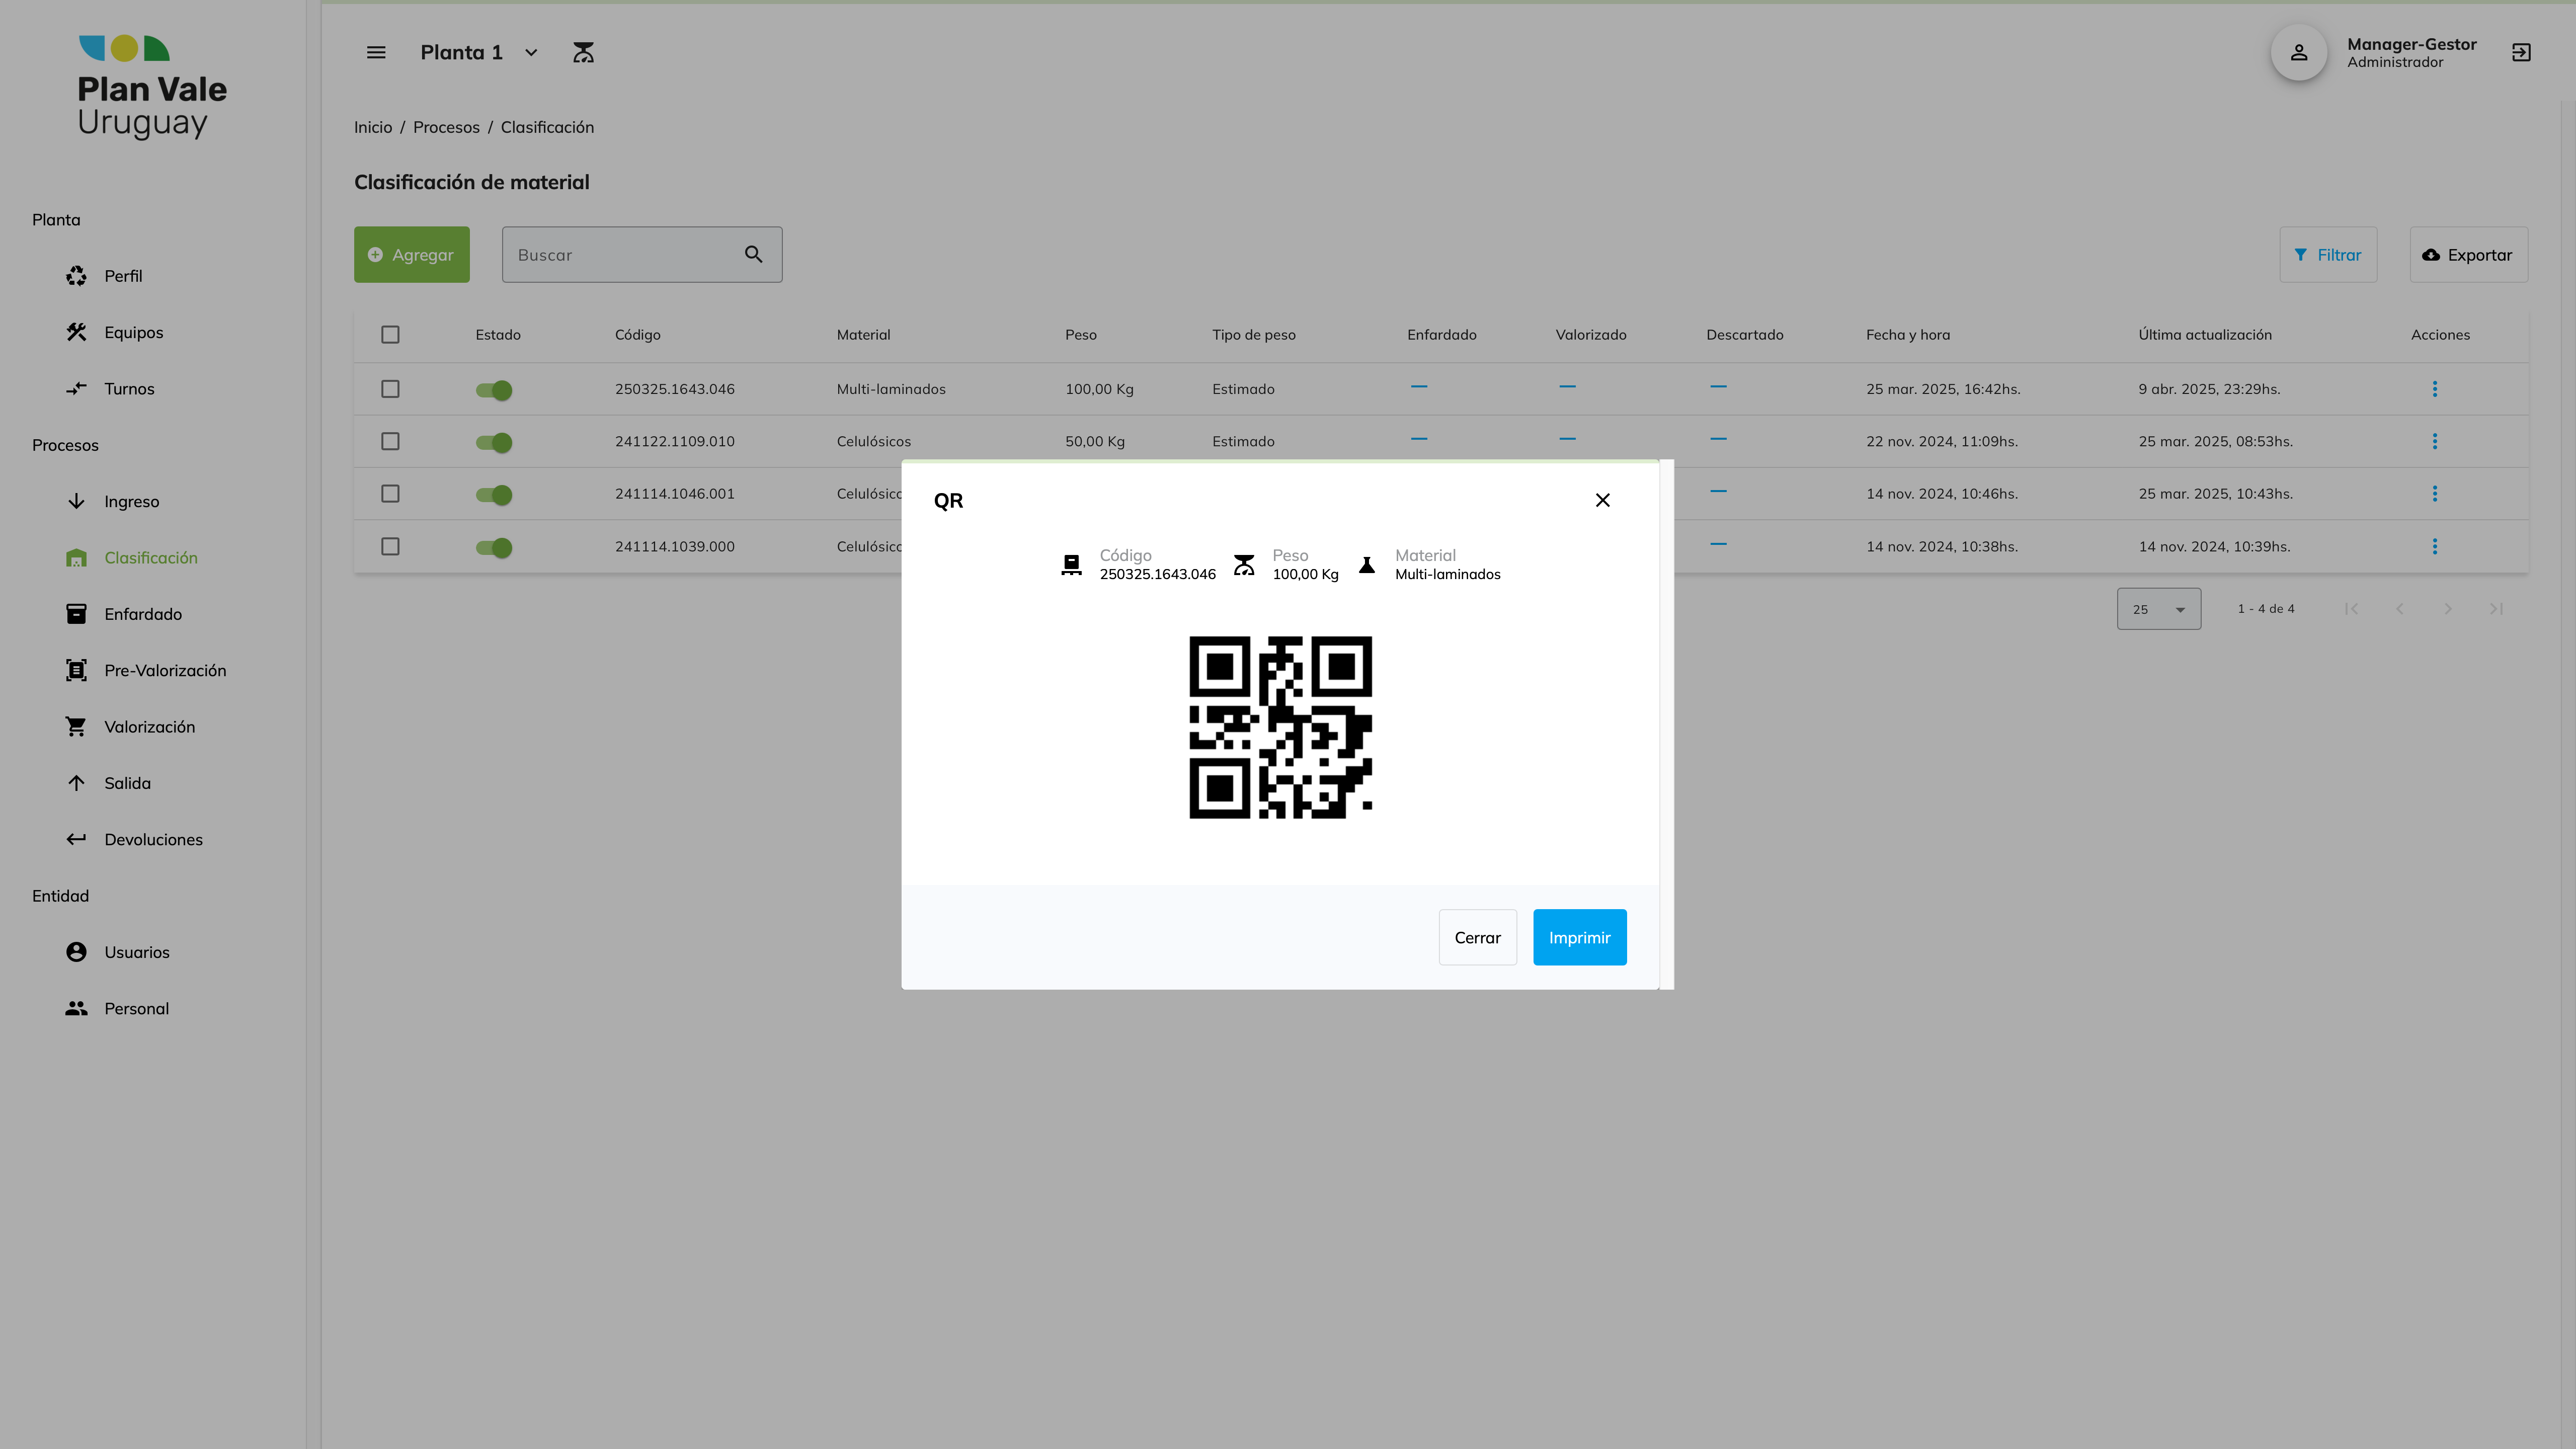This screenshot has width=2576, height=1449.
Task: Click the Exportar button
Action: [2468, 255]
